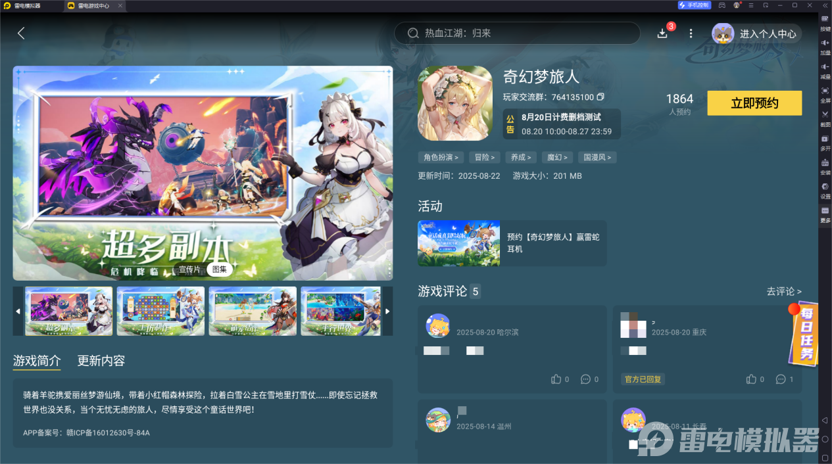The height and width of the screenshot is (464, 832).
Task: Click the 官方已回复 tag
Action: [642, 379]
